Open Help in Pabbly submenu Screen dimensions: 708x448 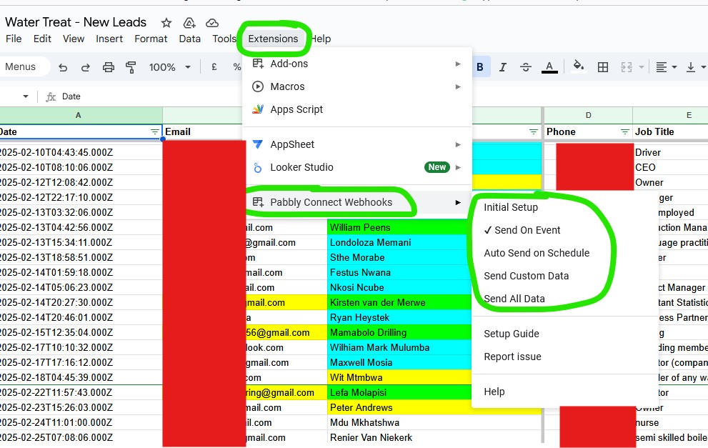(x=494, y=392)
